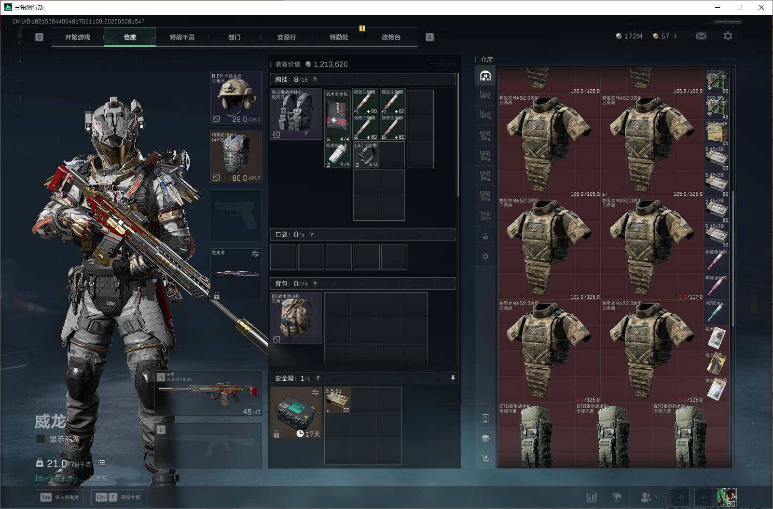The width and height of the screenshot is (773, 509).
Task: Select the M2肌肉 injector in warehouse
Action: (717, 313)
